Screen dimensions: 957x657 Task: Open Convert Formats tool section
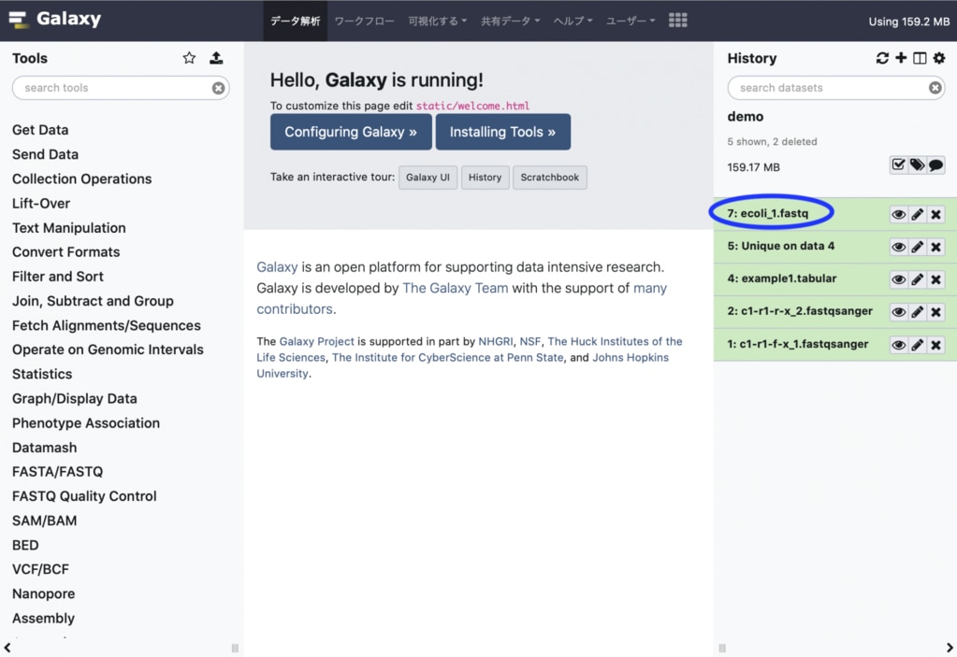(x=65, y=252)
